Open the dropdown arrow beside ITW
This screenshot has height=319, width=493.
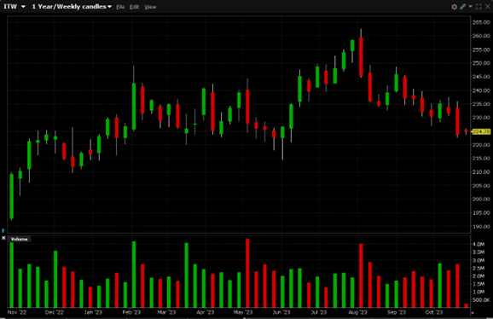click(23, 7)
